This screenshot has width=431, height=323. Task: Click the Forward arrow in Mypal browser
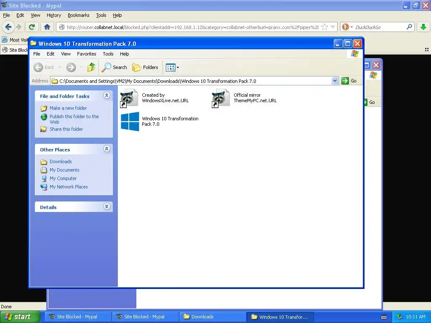[19, 27]
